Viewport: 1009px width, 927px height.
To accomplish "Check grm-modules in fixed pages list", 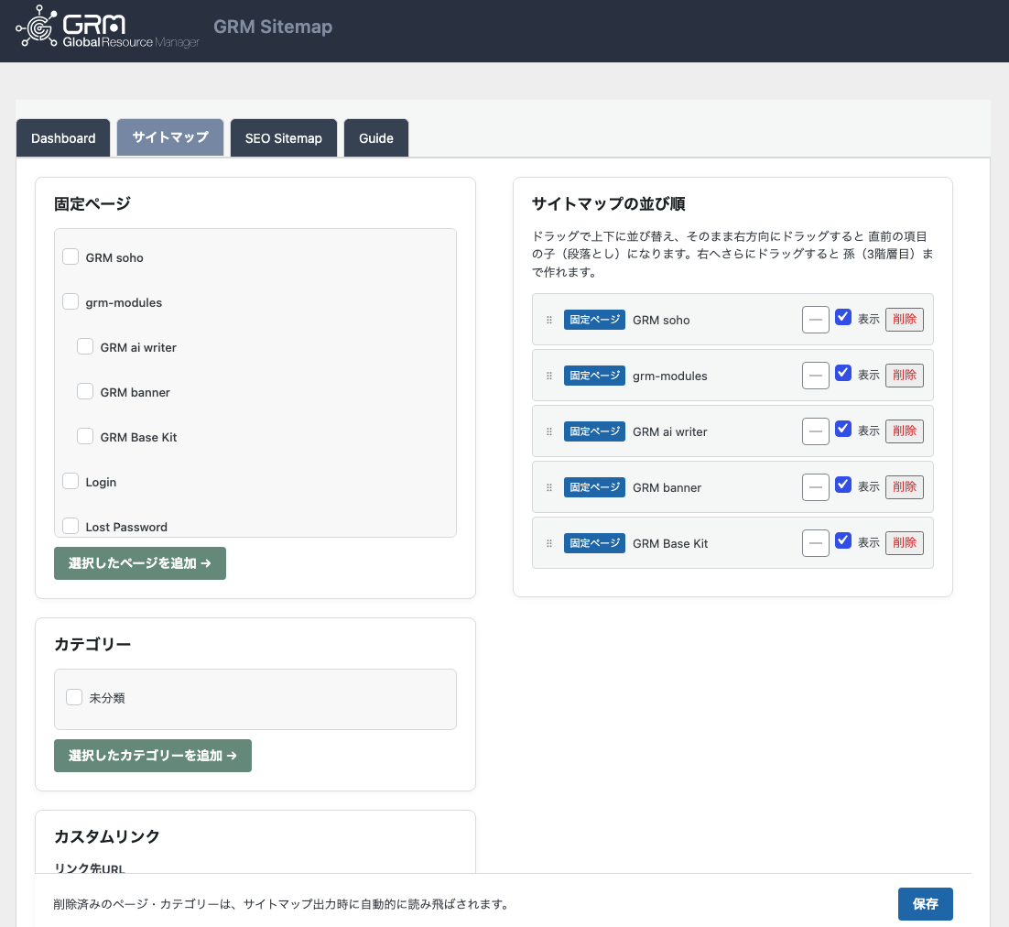I will (71, 302).
